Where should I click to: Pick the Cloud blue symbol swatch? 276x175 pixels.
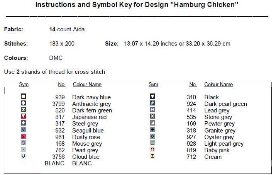24,156
